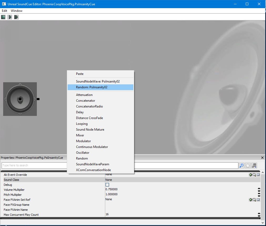Viewport: 266px width, 226px height.
Task: Add a Looping node from the context menu
Action: click(101, 124)
